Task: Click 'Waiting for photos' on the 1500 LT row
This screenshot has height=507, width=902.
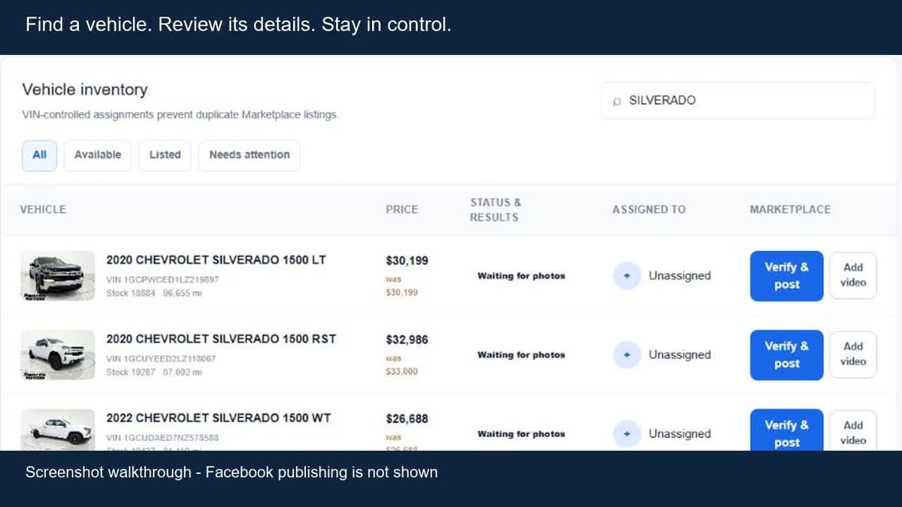Action: (521, 276)
